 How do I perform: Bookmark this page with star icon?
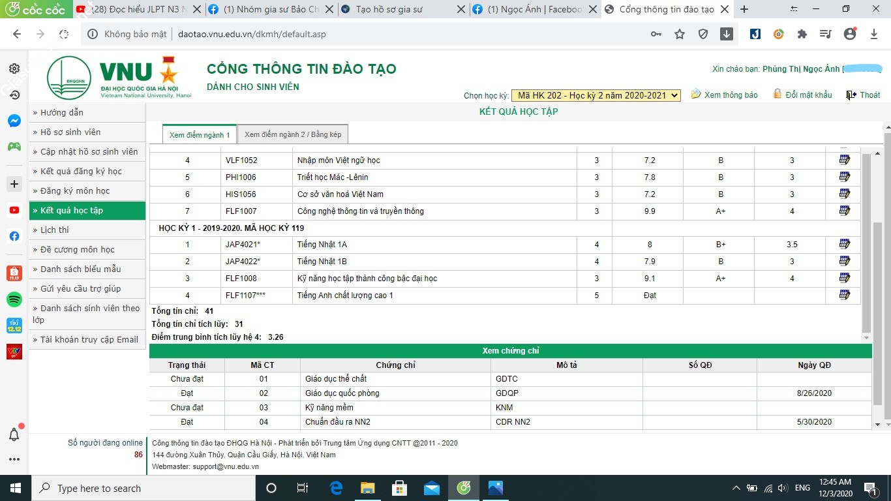click(x=680, y=34)
